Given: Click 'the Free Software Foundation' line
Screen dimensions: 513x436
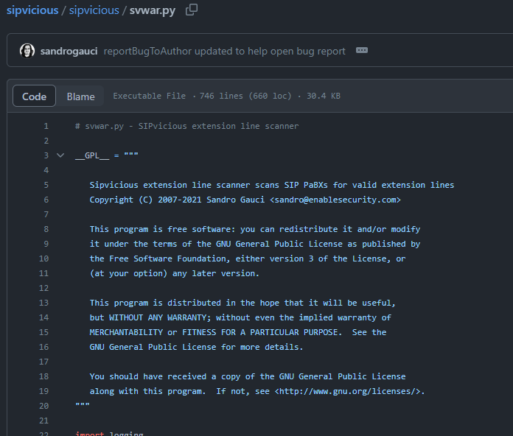Looking at the screenshot, I should pos(248,259).
